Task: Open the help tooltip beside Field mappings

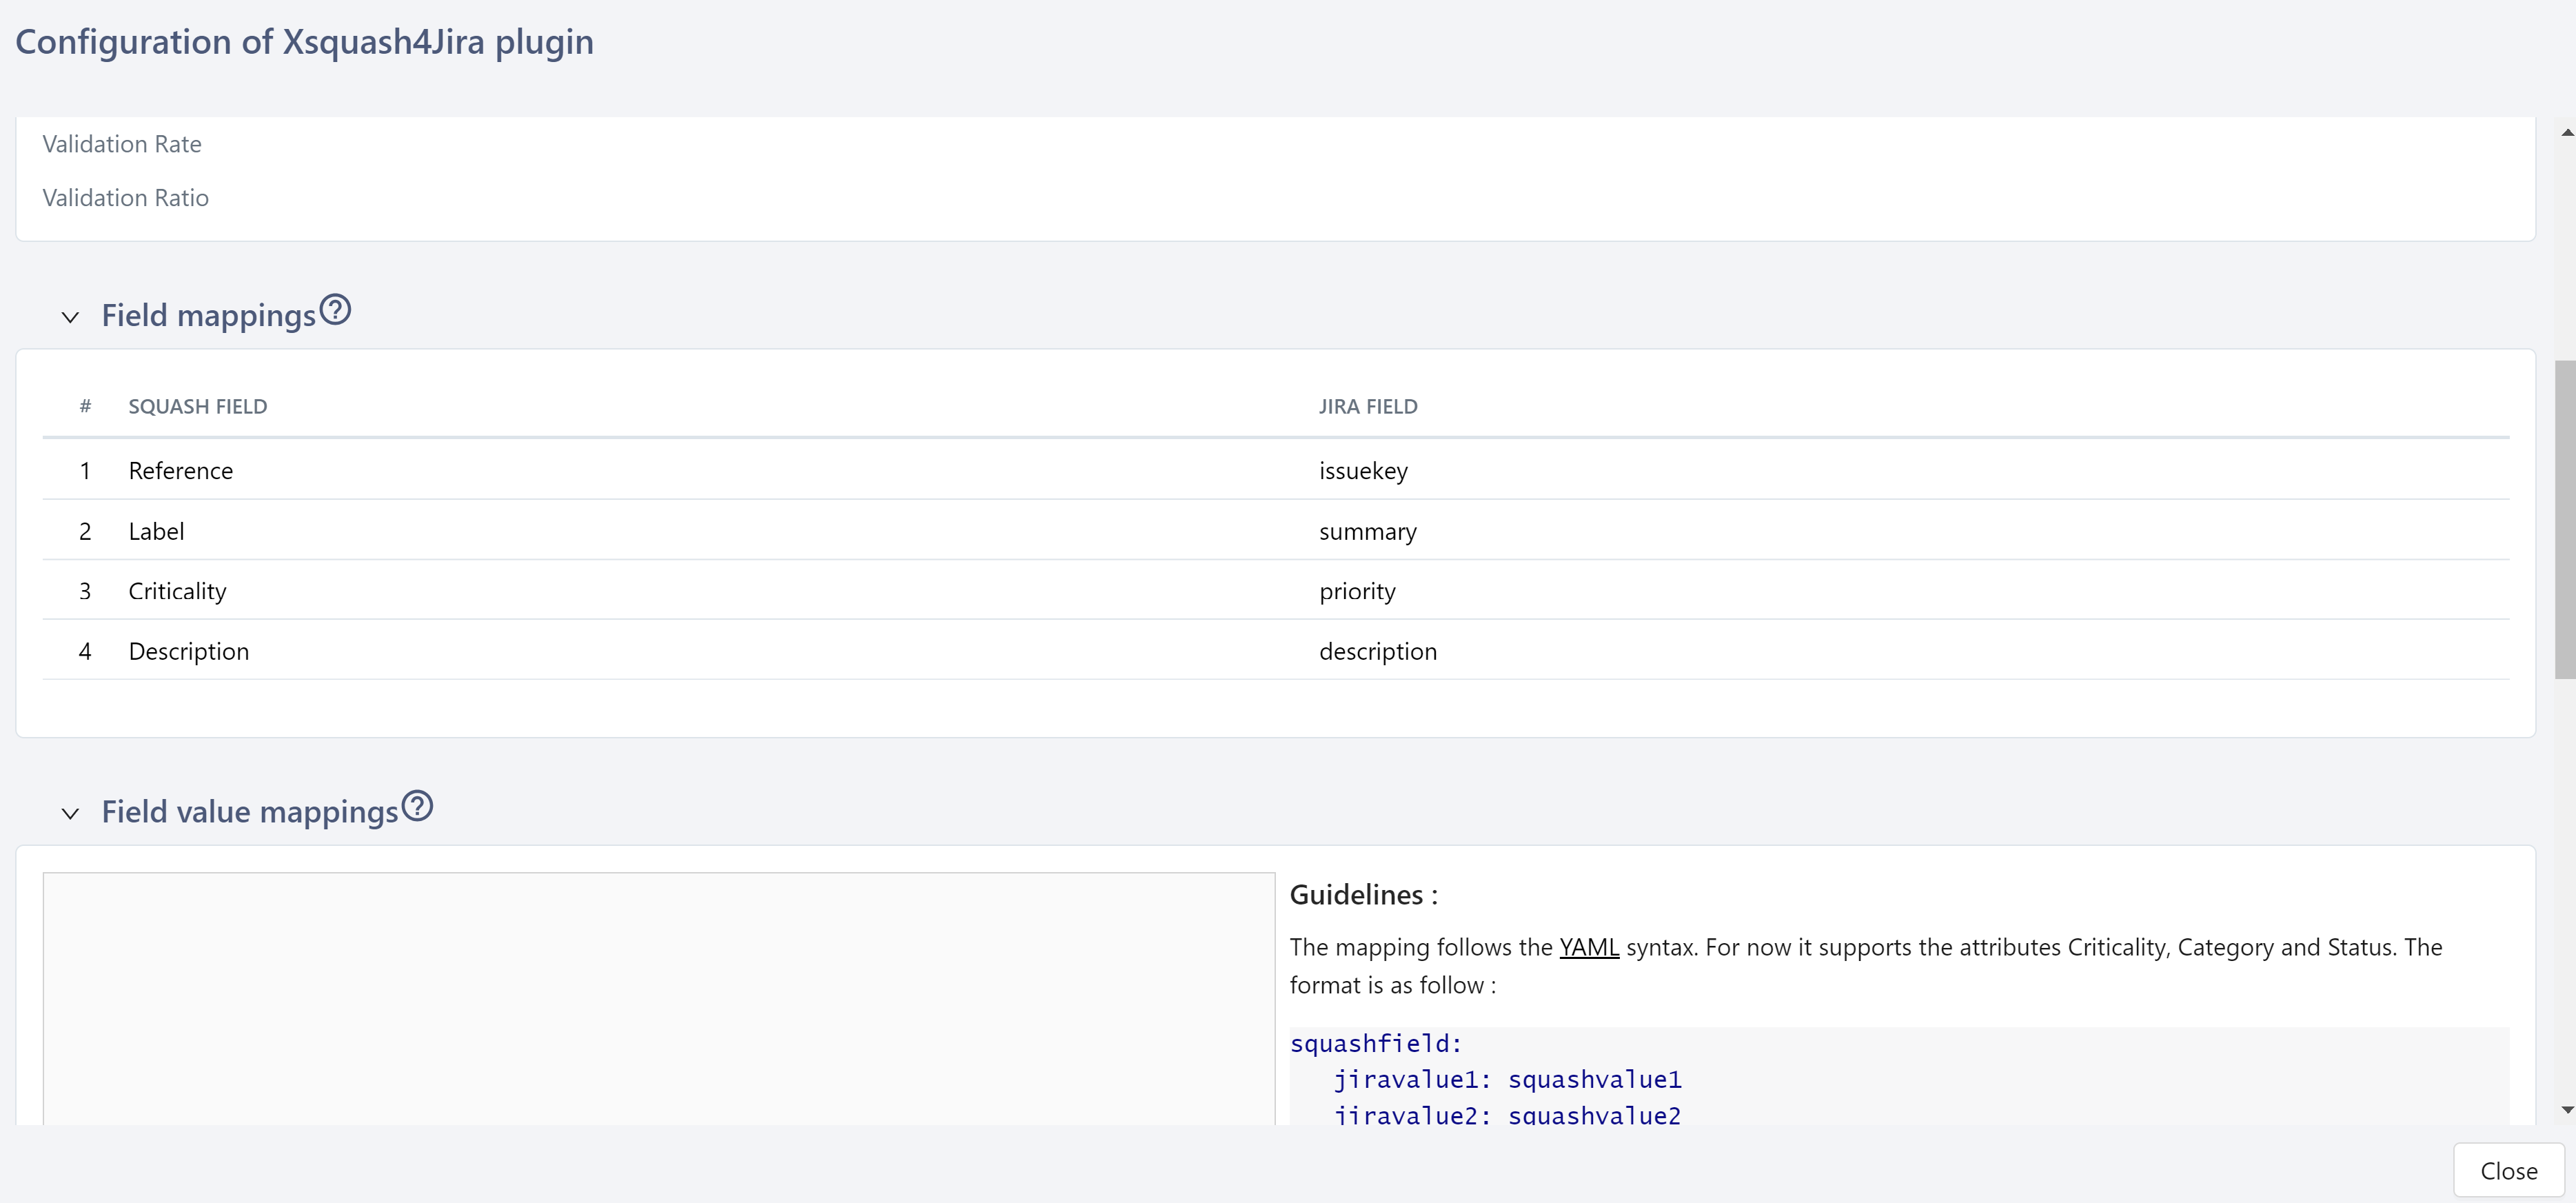Action: (335, 310)
